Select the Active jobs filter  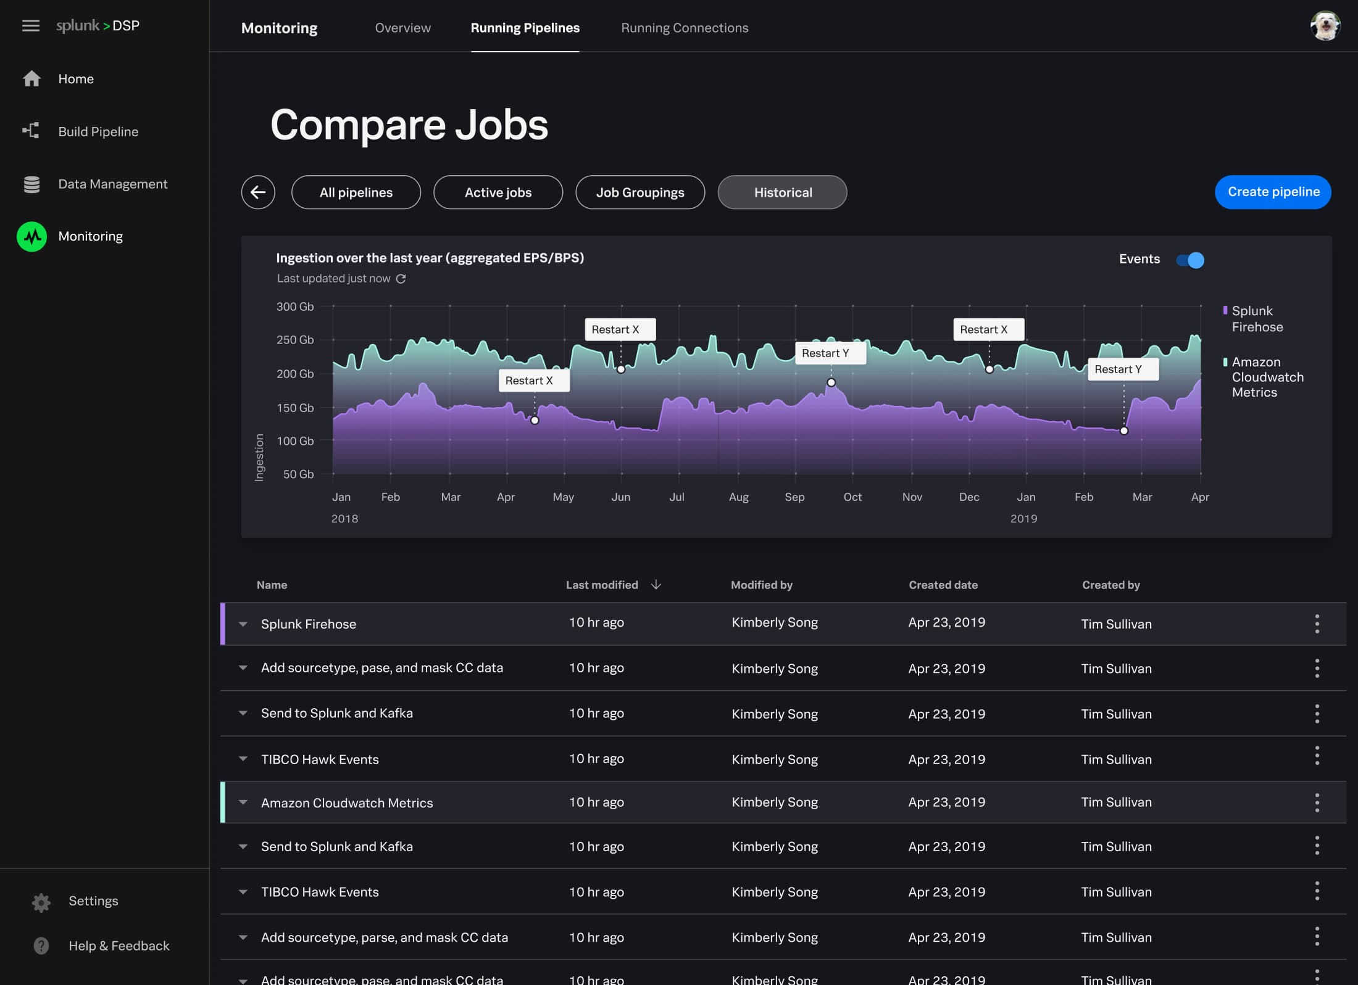(x=498, y=192)
